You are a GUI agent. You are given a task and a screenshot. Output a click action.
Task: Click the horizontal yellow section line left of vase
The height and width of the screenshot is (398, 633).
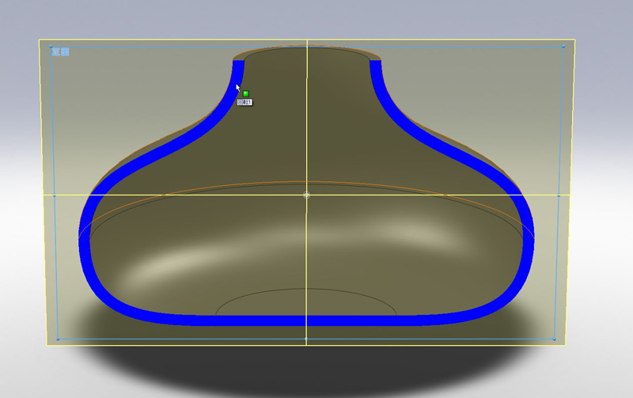67,195
